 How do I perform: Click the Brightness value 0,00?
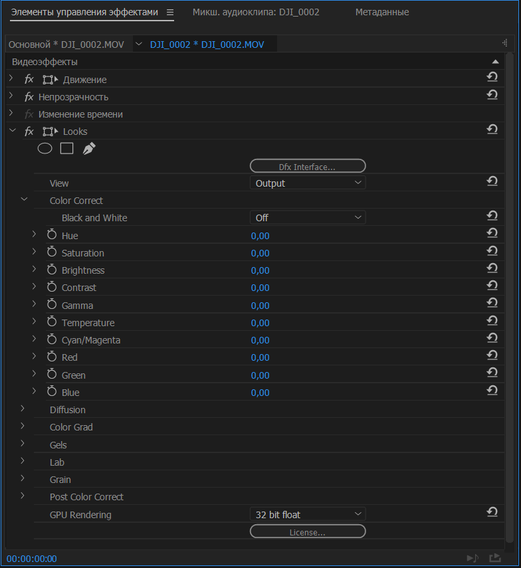click(260, 270)
